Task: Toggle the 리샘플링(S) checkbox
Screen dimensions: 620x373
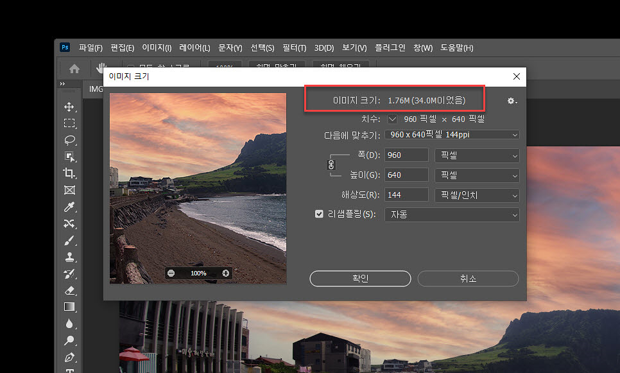Action: (x=319, y=214)
